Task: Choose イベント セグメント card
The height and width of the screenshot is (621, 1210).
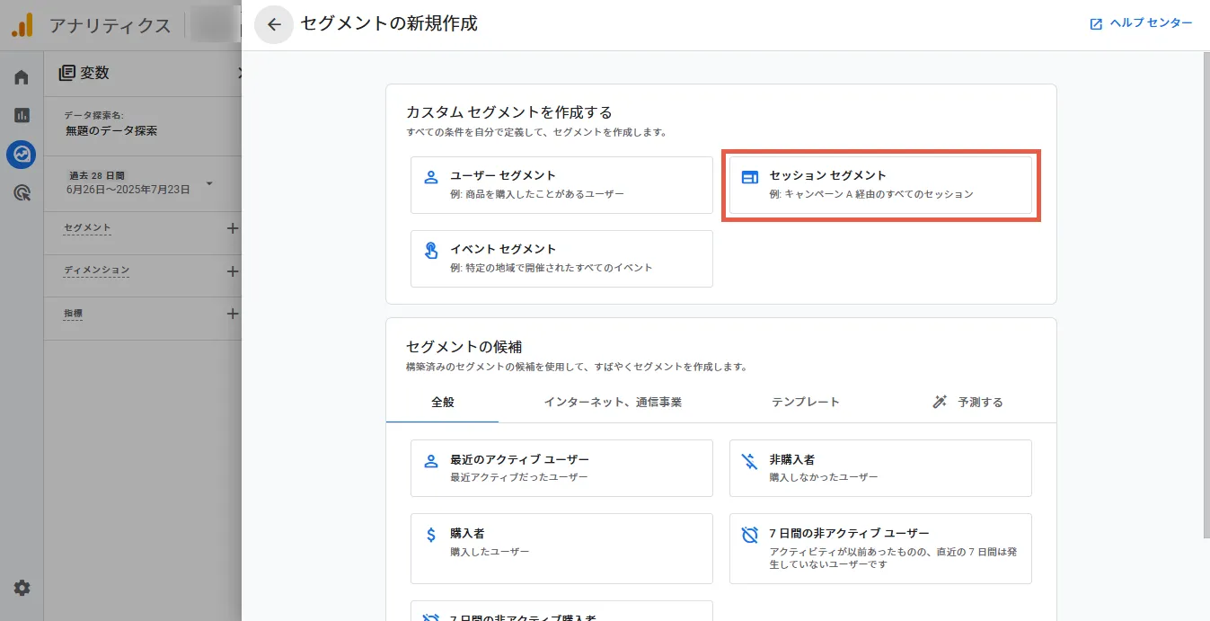Action: click(561, 259)
